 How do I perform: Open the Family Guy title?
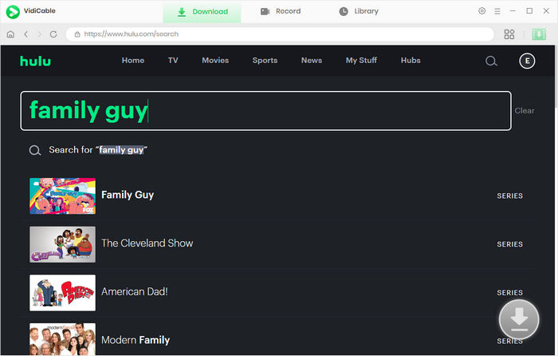[128, 195]
